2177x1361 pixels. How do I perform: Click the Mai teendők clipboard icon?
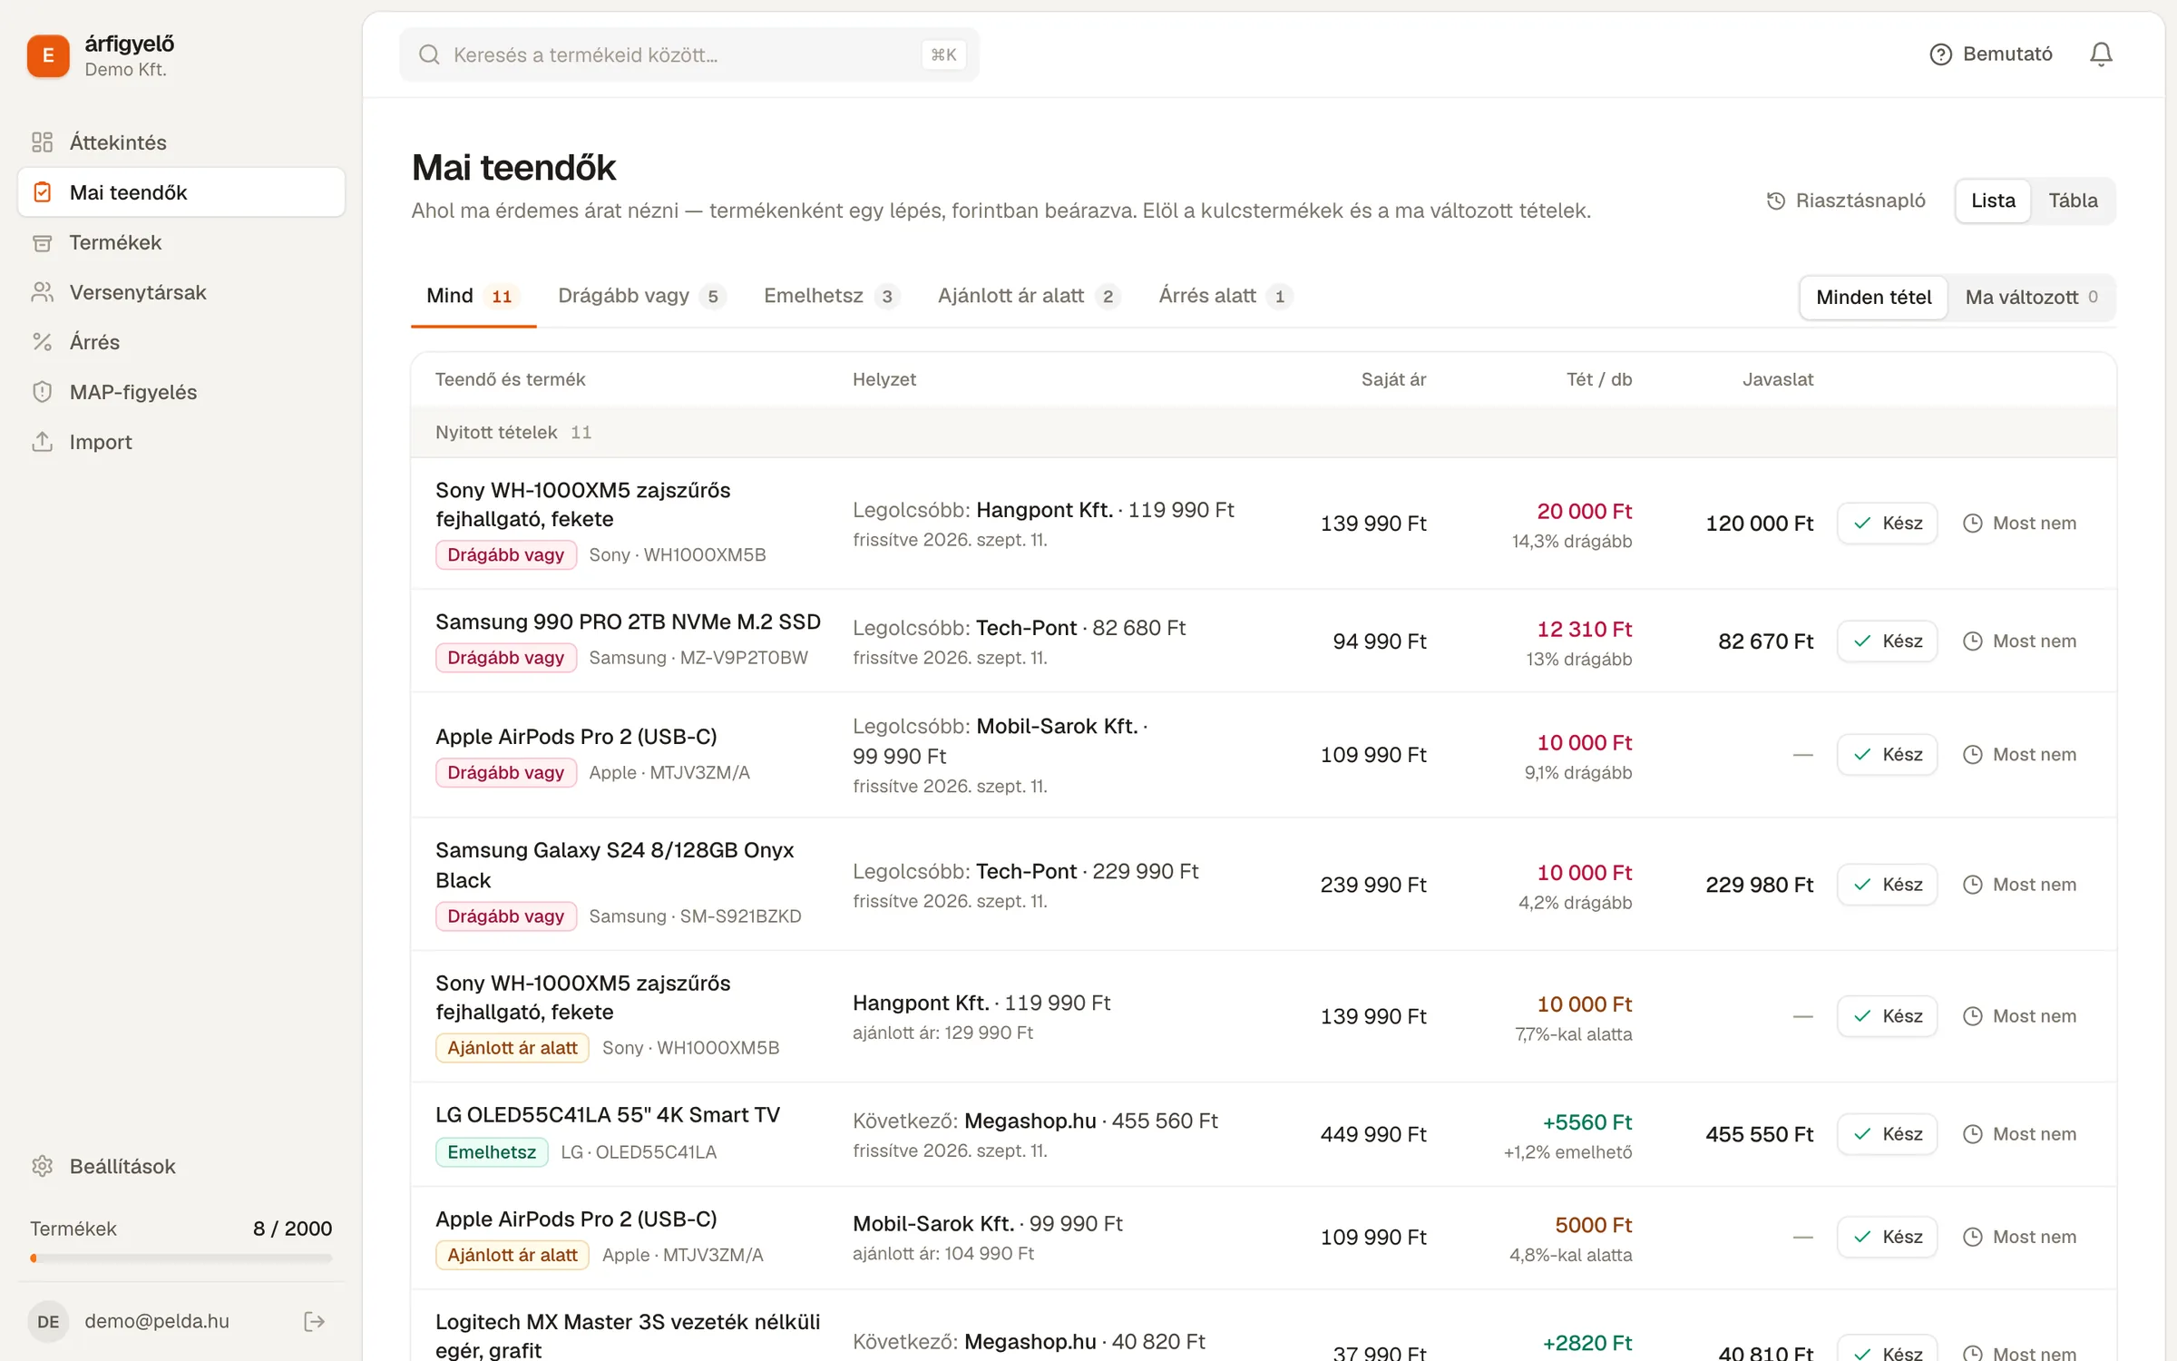click(x=42, y=192)
